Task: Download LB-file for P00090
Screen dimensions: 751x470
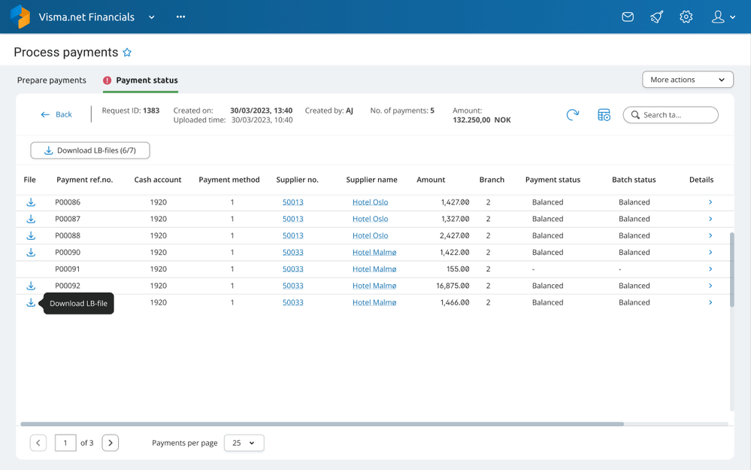Action: (x=31, y=253)
